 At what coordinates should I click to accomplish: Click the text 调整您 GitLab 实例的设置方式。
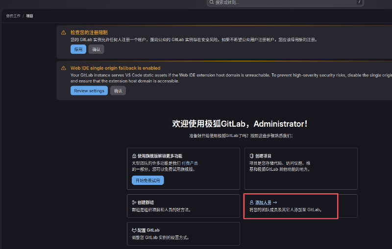[x=161, y=238]
